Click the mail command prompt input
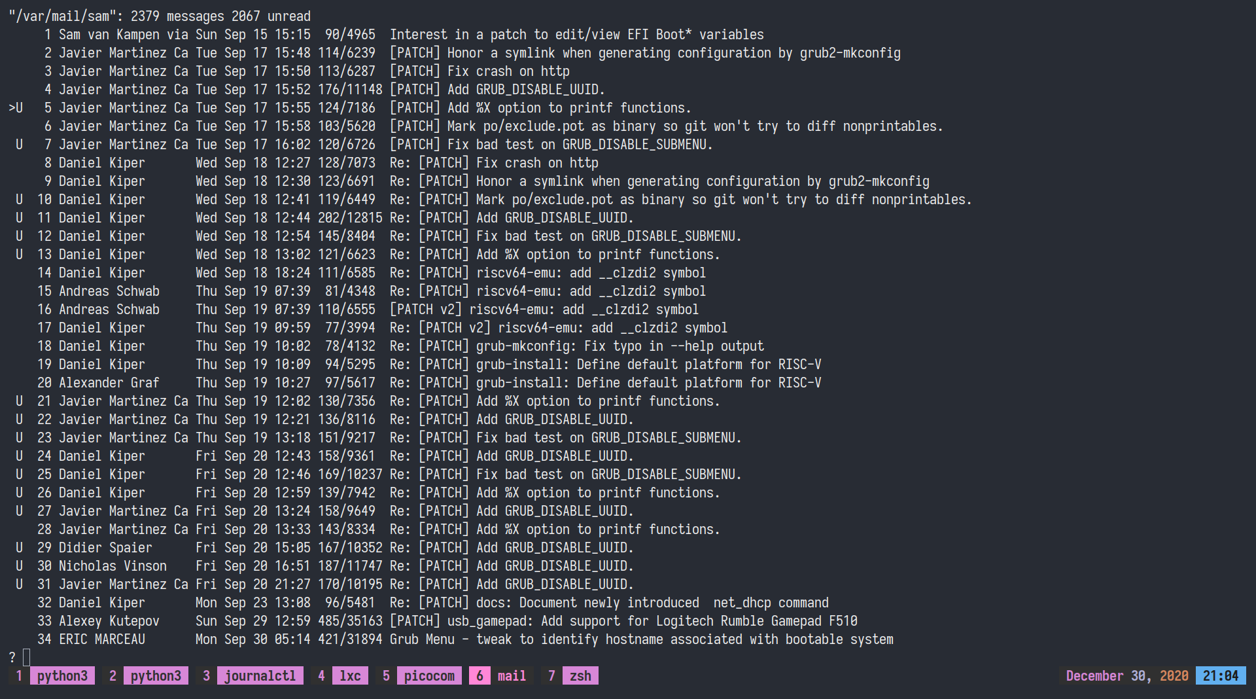 27,657
